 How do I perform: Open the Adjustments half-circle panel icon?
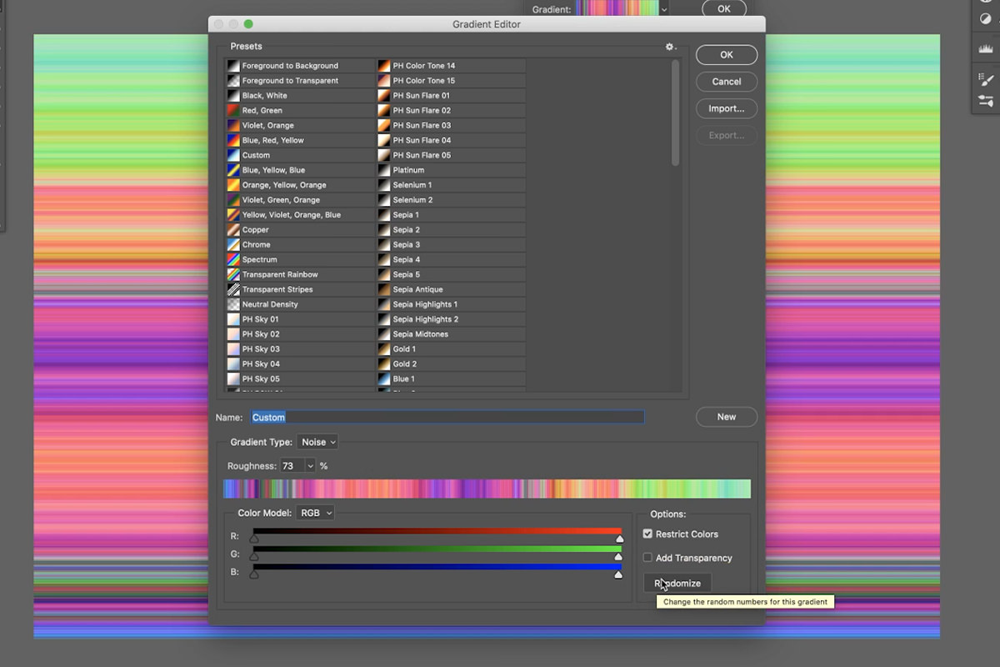pyautogui.click(x=986, y=18)
